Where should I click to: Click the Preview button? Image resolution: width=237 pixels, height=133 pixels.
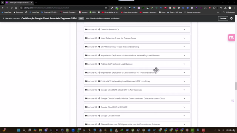click(223, 18)
